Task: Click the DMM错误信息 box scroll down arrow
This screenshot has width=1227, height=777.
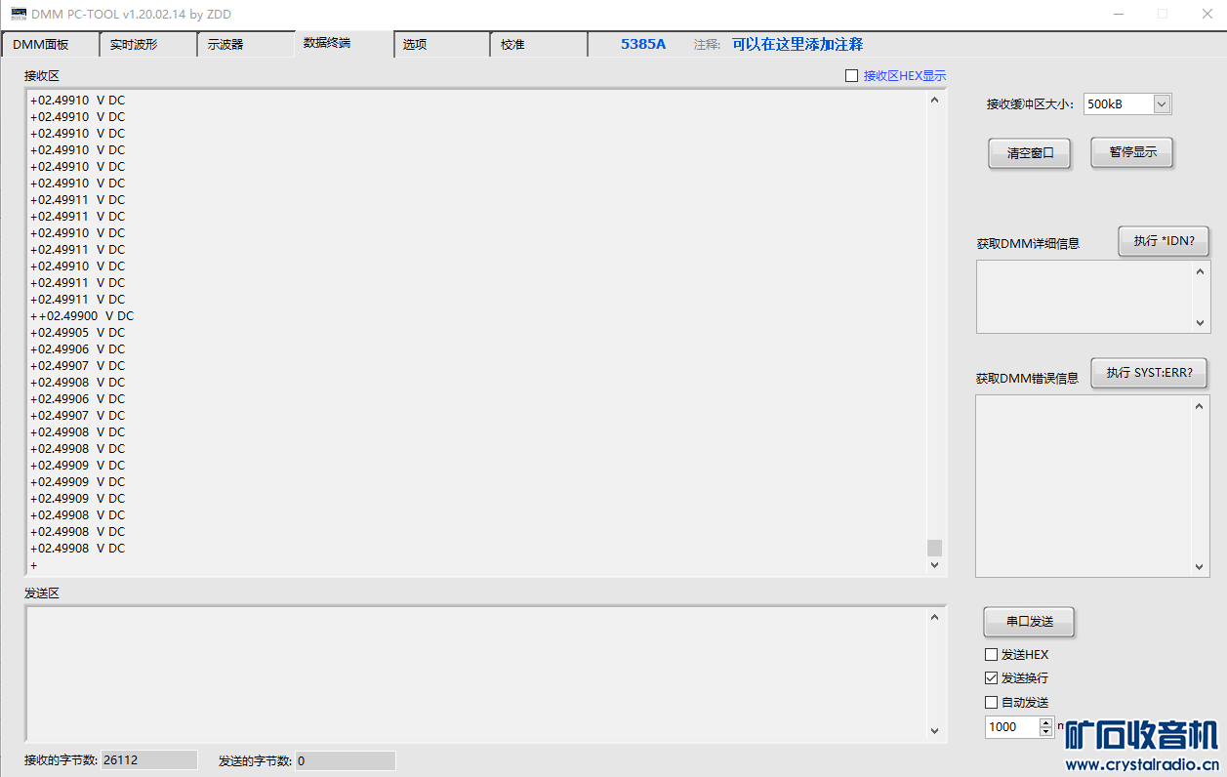Action: pyautogui.click(x=1201, y=567)
